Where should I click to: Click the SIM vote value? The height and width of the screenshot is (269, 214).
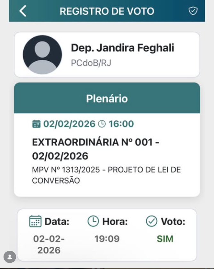coord(165,239)
